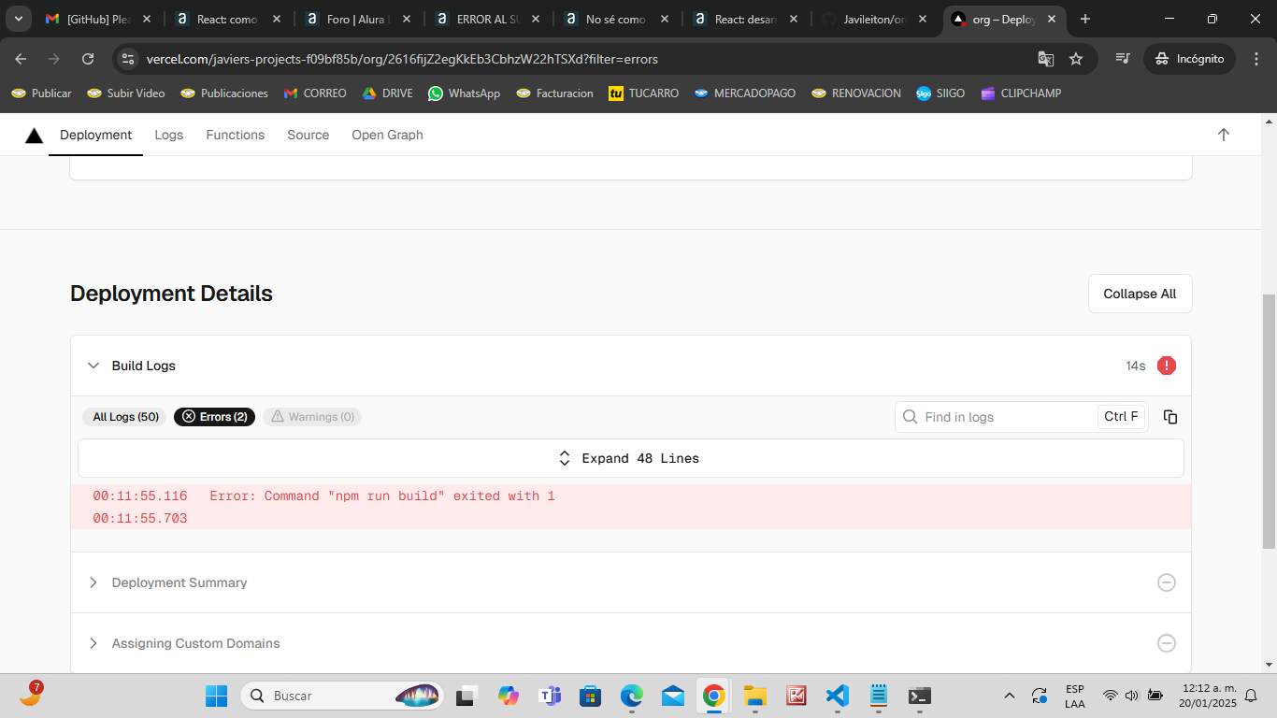Viewport: 1277px width, 718px height.
Task: Click the npm run build error log line
Action: 631,495
